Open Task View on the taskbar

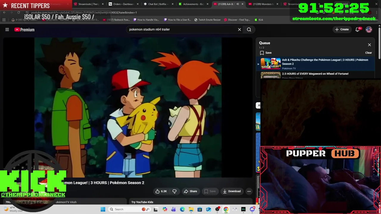point(156,209)
